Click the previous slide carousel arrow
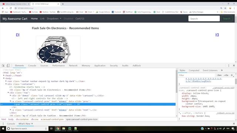 click(18, 35)
